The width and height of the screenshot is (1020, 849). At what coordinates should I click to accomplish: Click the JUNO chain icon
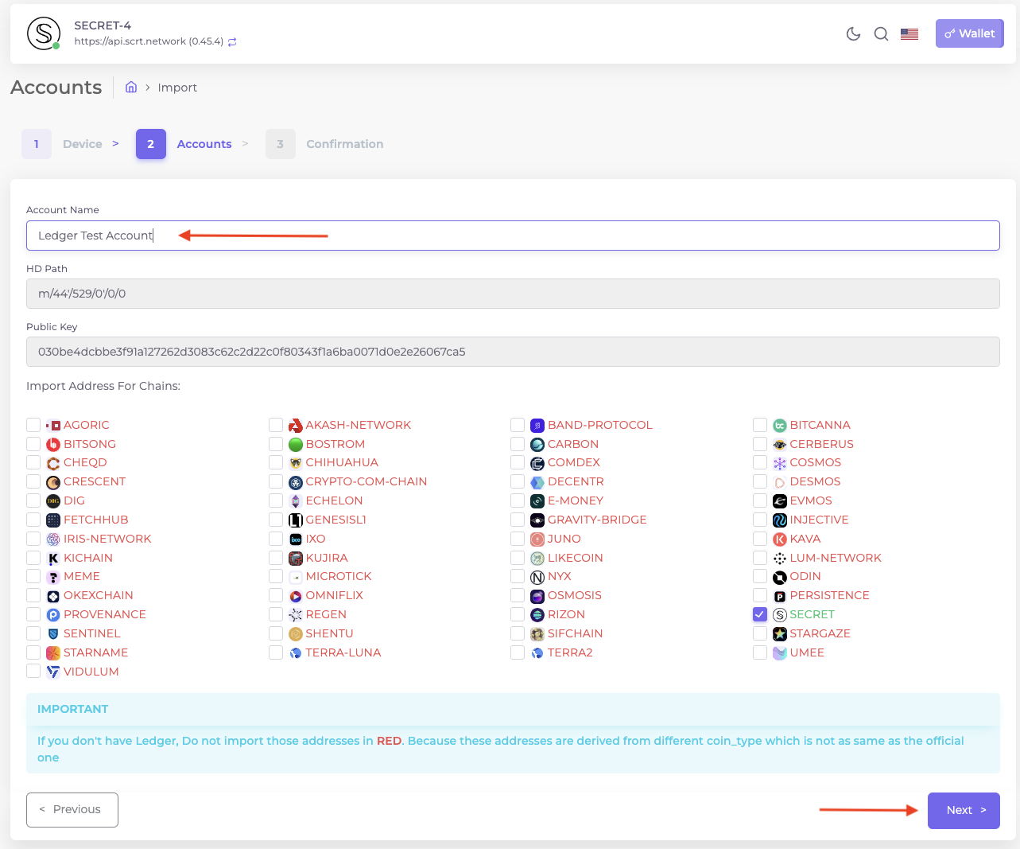coord(537,539)
